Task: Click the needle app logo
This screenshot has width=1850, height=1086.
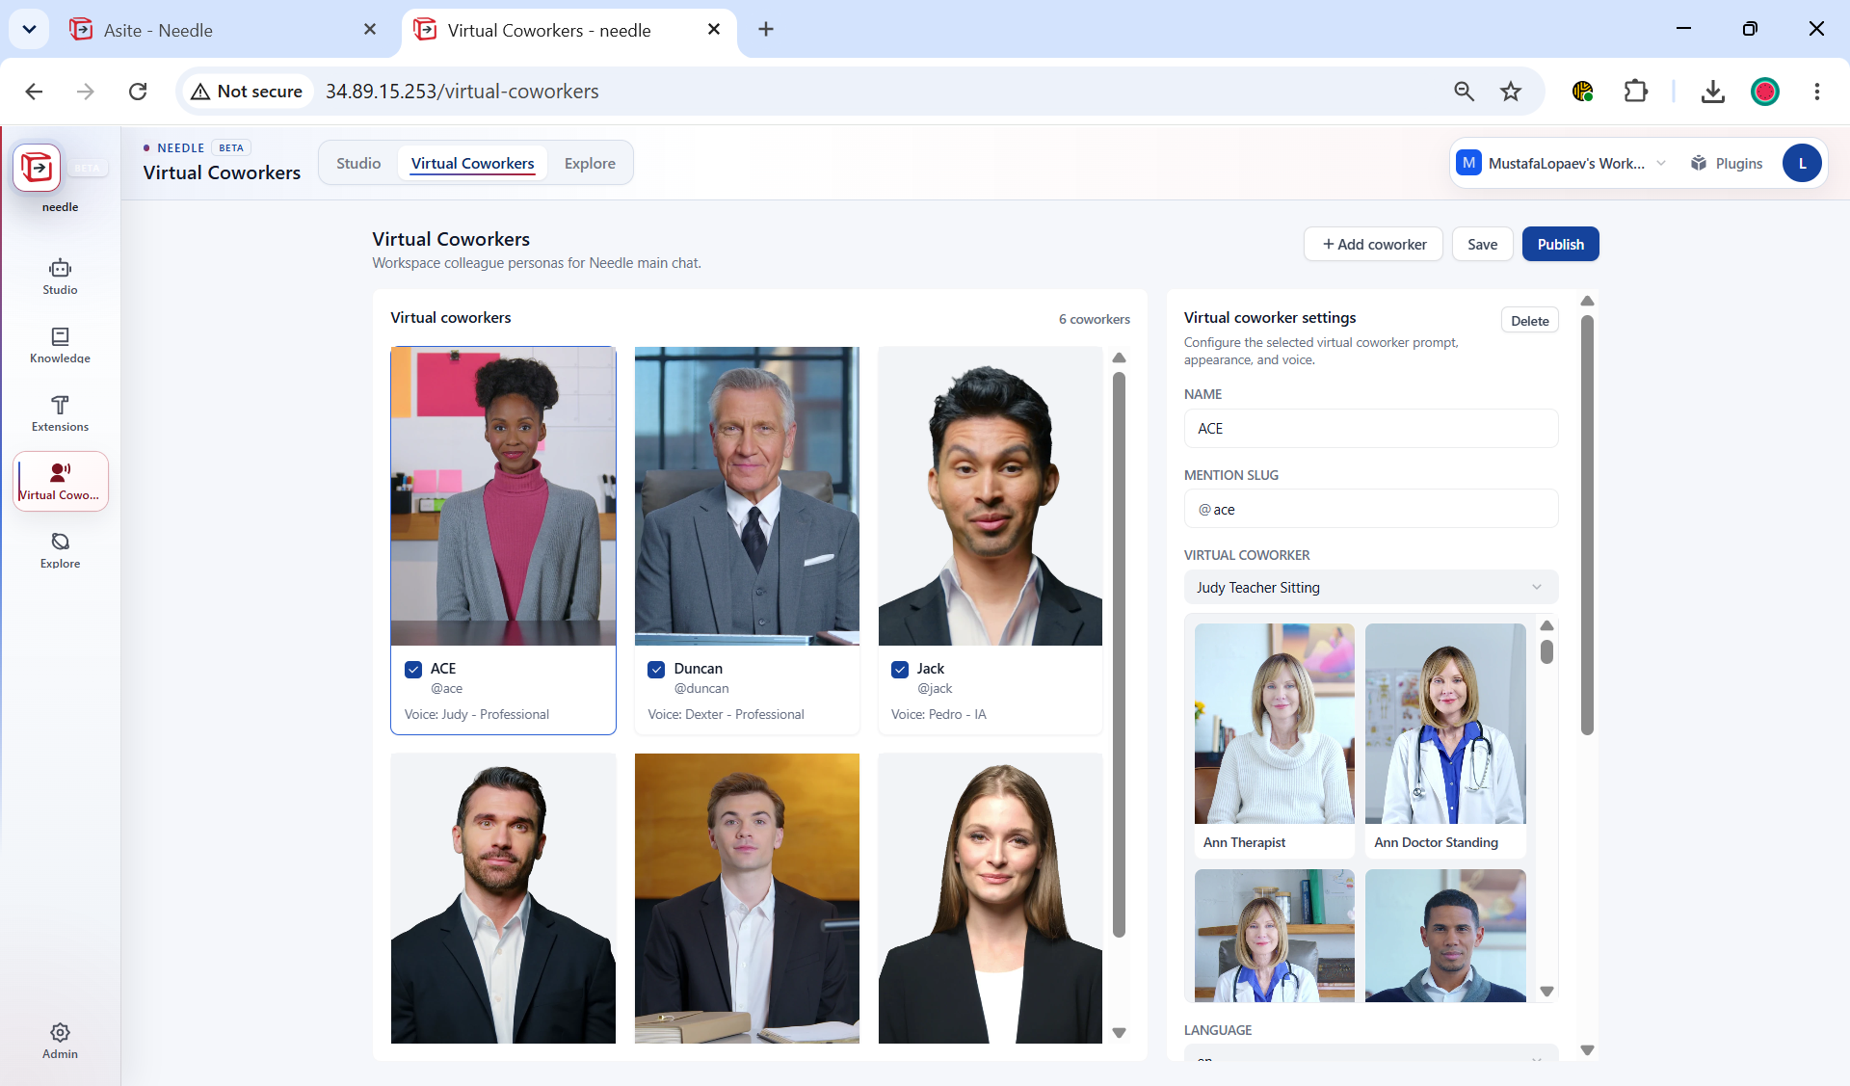Action: pyautogui.click(x=37, y=168)
